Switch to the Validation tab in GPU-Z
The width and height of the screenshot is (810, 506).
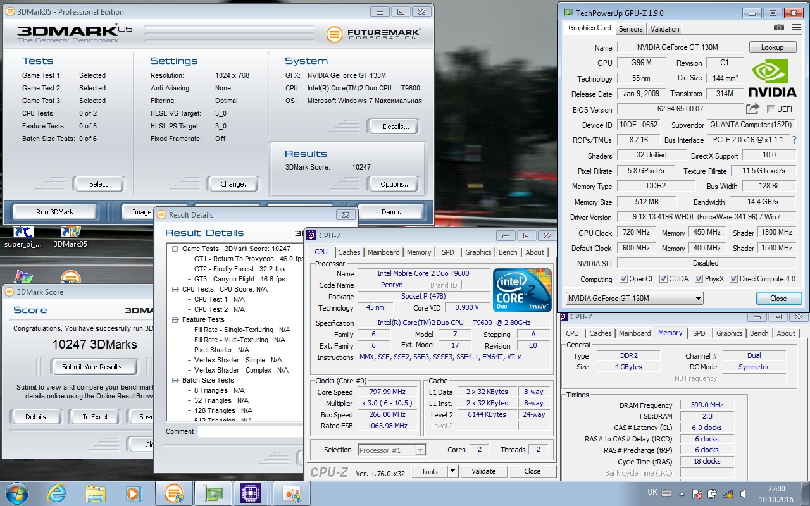pos(664,28)
